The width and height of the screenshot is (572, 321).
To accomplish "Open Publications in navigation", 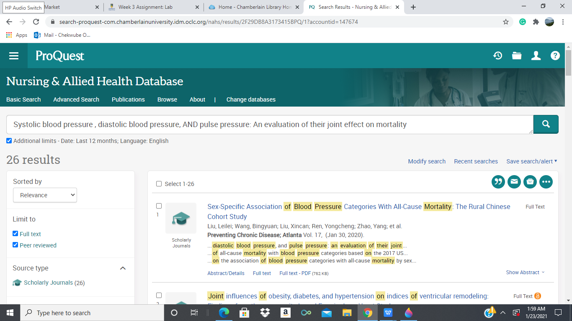I will pyautogui.click(x=128, y=99).
